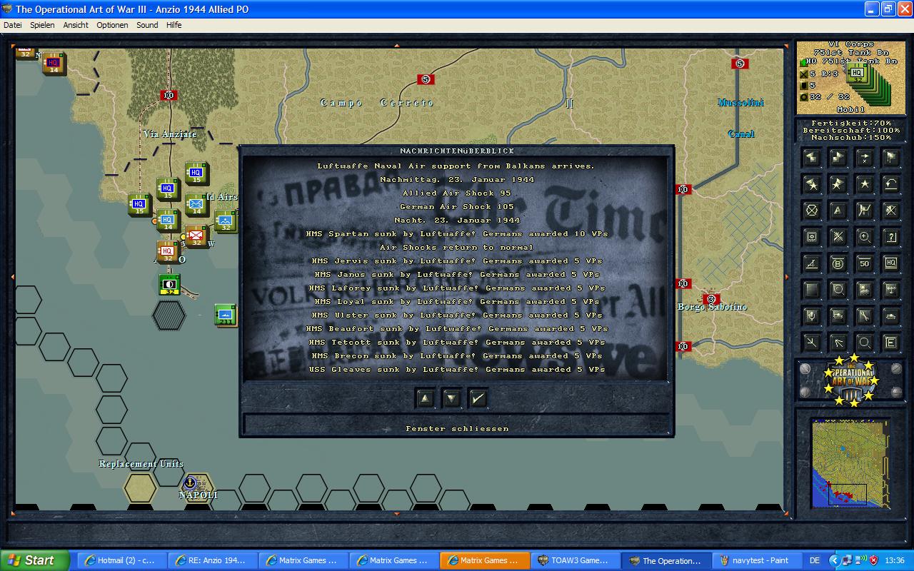Image resolution: width=914 pixels, height=571 pixels.
Task: Click the star with right arrow icon
Action: [x=838, y=184]
